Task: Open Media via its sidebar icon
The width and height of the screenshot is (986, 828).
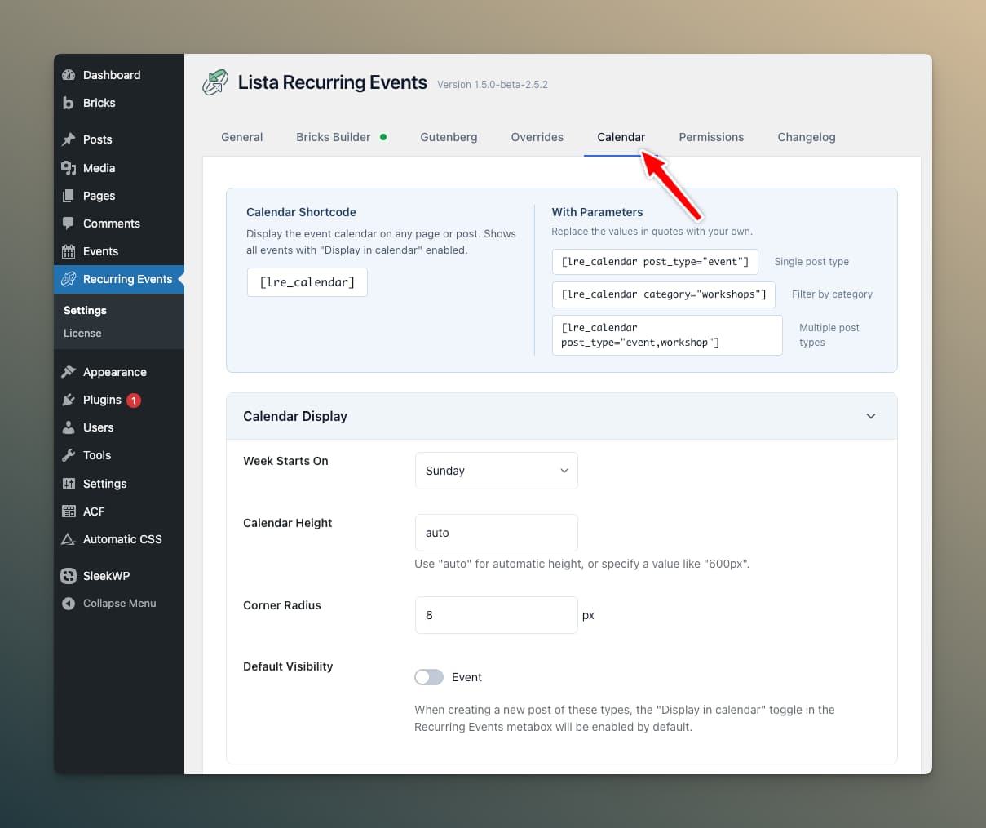Action: [69, 168]
